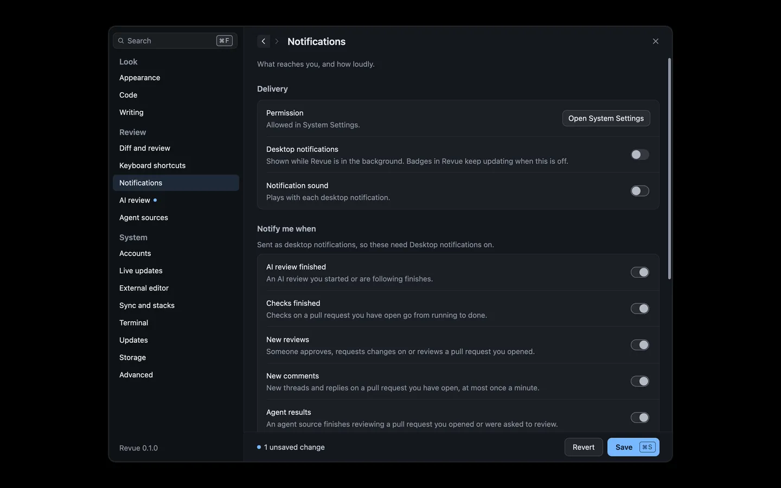Click the Revue 0.1.0 version label
The width and height of the screenshot is (781, 488).
138,448
